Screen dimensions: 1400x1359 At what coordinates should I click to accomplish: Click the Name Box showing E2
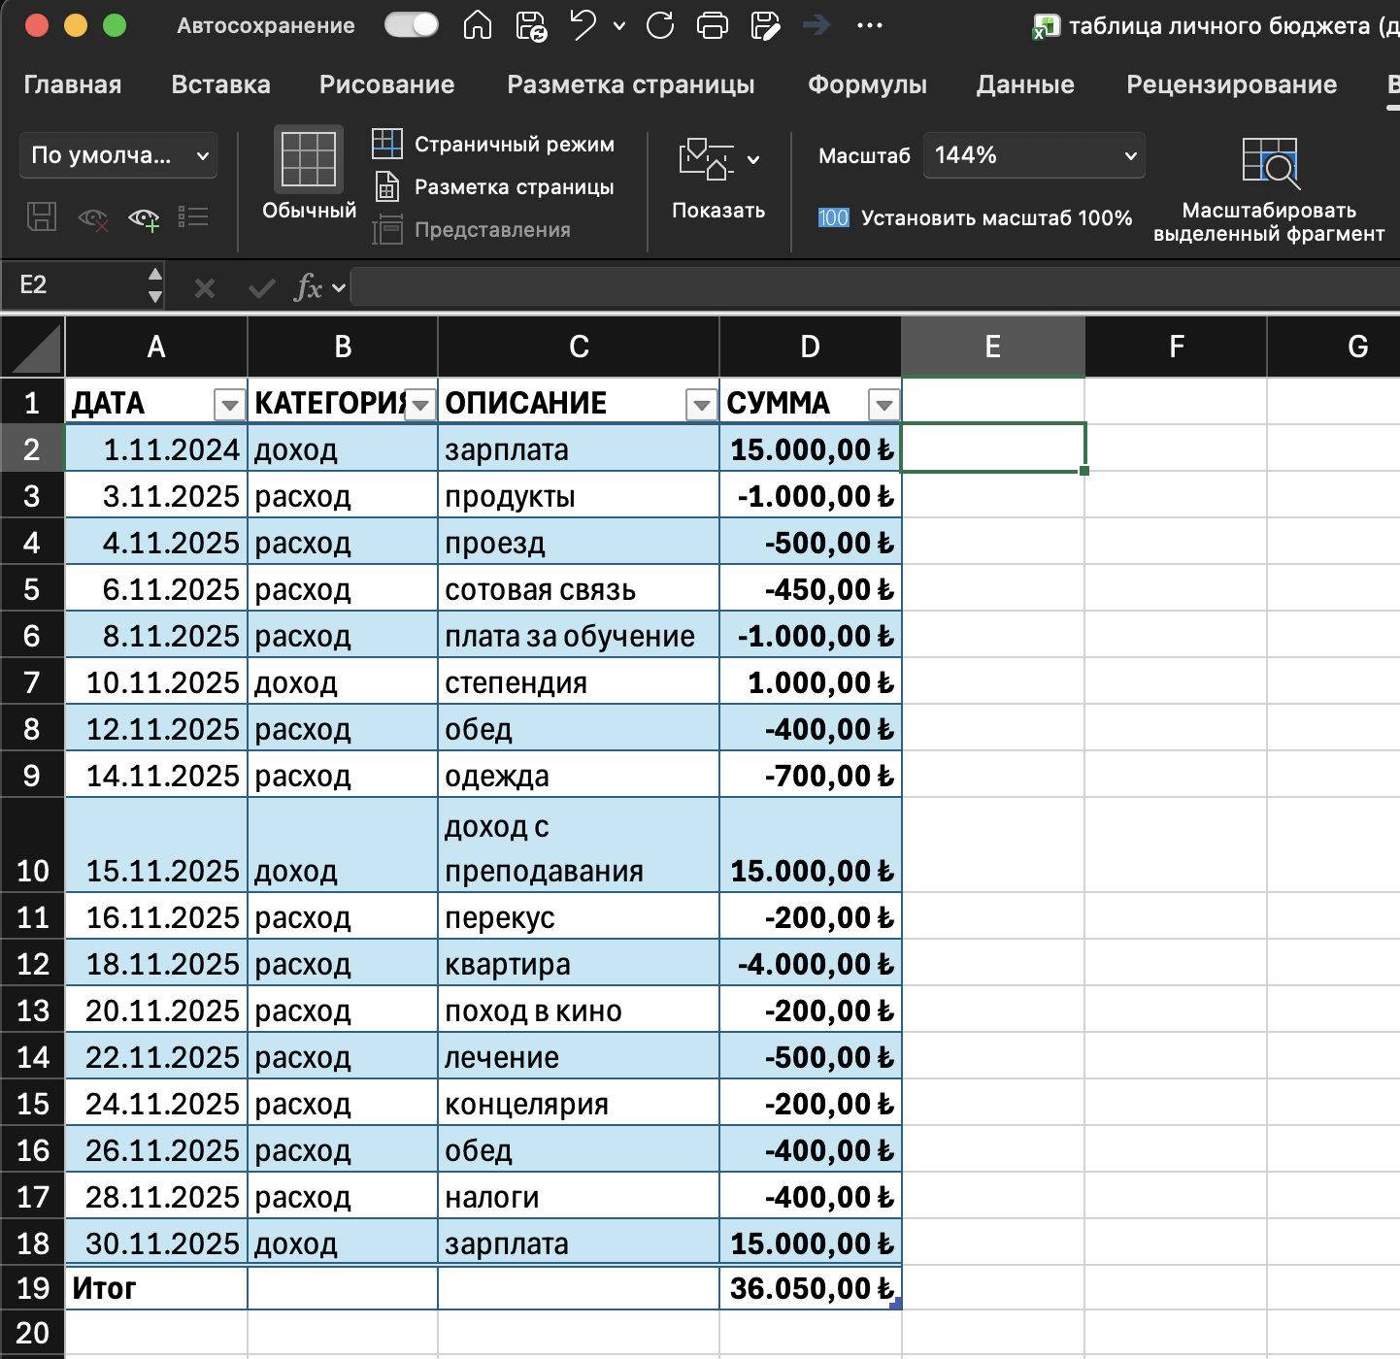82,285
